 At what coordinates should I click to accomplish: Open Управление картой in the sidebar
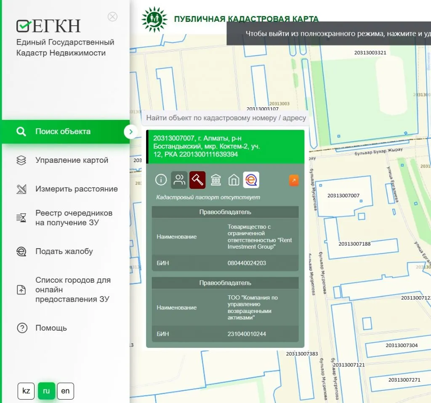click(72, 160)
